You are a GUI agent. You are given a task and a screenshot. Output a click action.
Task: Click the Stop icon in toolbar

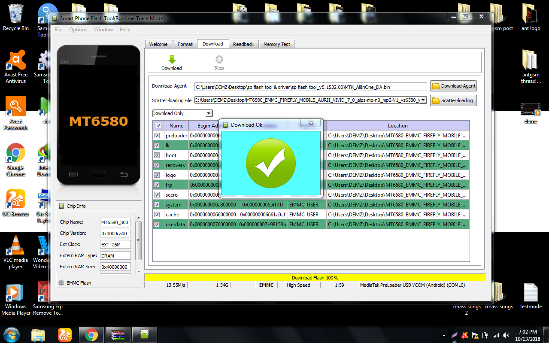pos(219,59)
